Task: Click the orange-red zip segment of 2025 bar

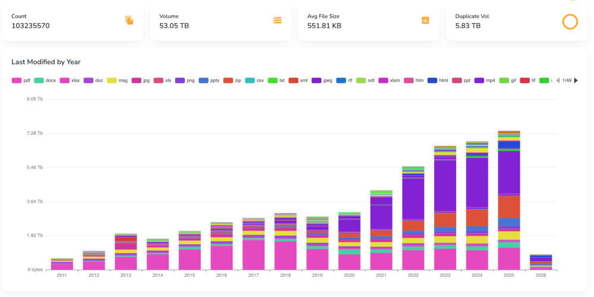Action: tap(509, 207)
